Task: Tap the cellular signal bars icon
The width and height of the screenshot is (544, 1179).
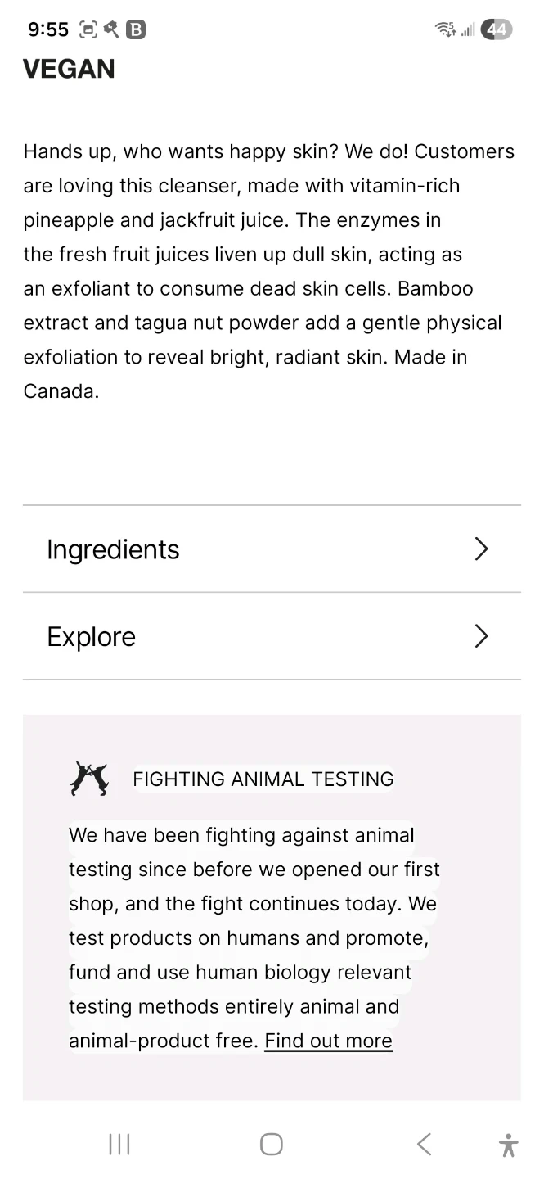Action: click(468, 31)
